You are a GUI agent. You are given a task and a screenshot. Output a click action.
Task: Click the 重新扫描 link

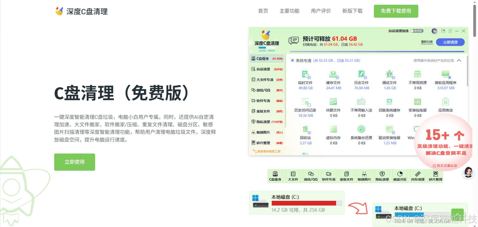pos(427,42)
